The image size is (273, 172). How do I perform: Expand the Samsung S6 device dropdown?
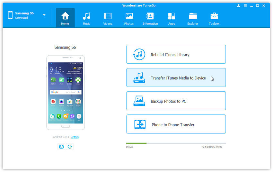[x=44, y=15]
